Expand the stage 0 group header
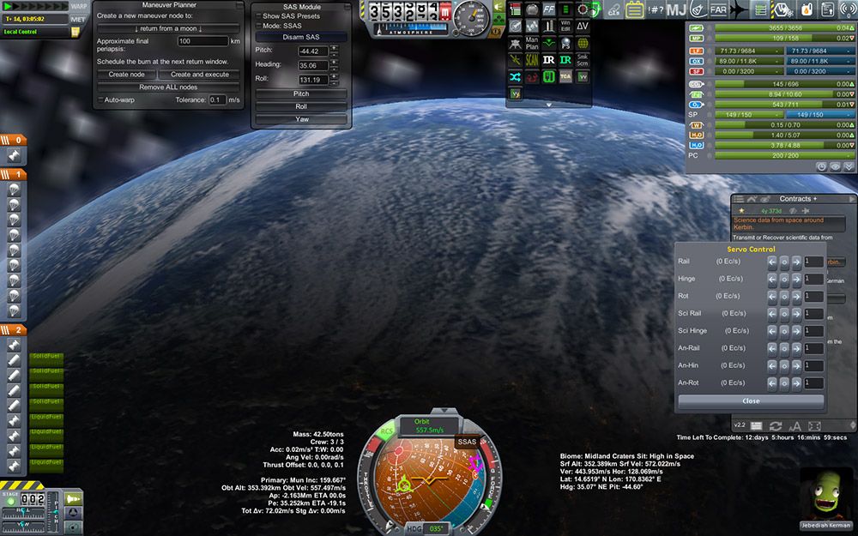This screenshot has width=858, height=536. tap(13, 140)
